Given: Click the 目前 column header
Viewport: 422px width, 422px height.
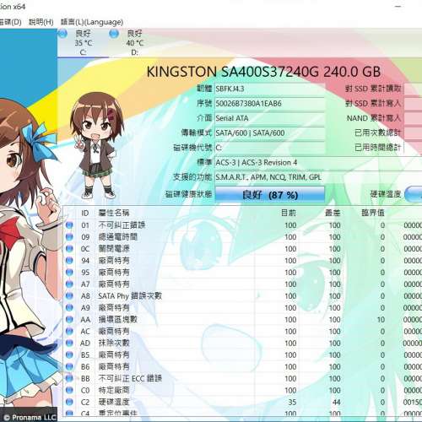Looking at the screenshot, I should pyautogui.click(x=289, y=213).
